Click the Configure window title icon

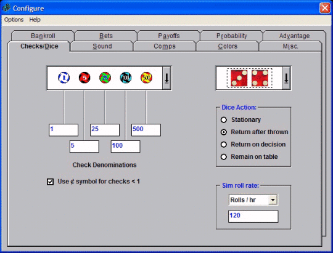click(x=6, y=8)
